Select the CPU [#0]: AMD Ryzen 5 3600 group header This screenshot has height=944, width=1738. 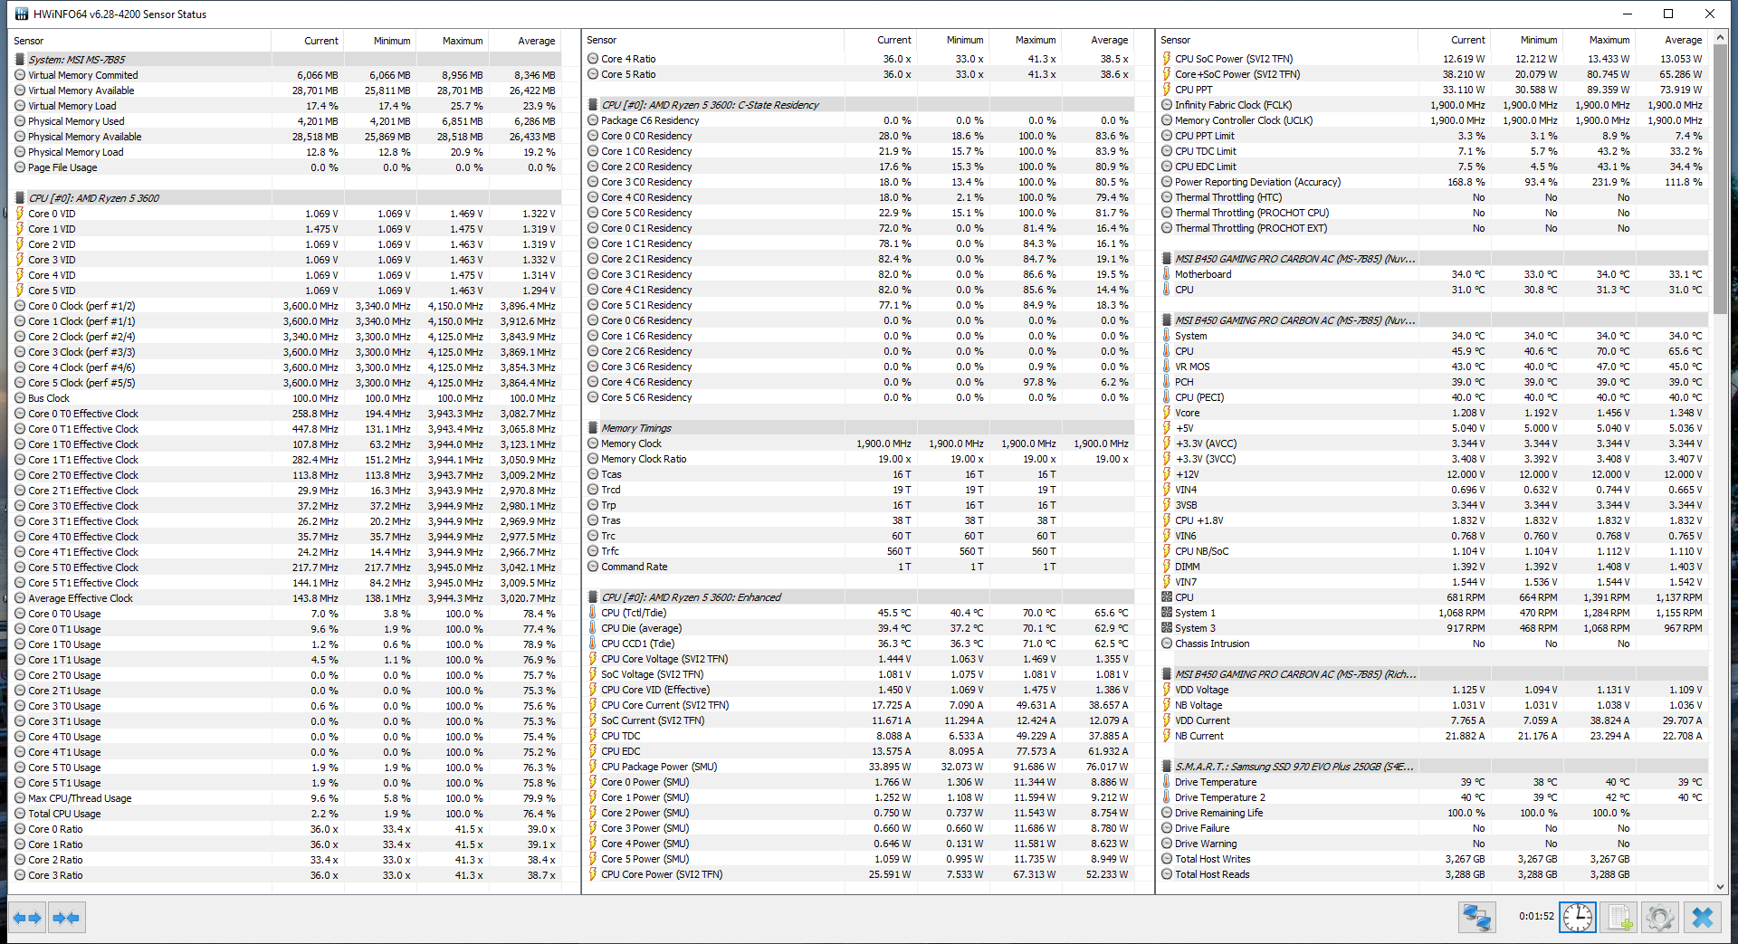click(x=284, y=198)
